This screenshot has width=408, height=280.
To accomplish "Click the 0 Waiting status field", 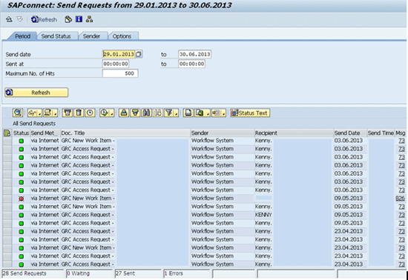I will pyautogui.click(x=90, y=273).
